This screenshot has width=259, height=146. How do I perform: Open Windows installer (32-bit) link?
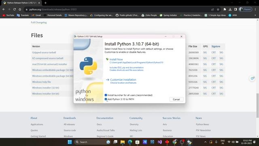click(46, 88)
